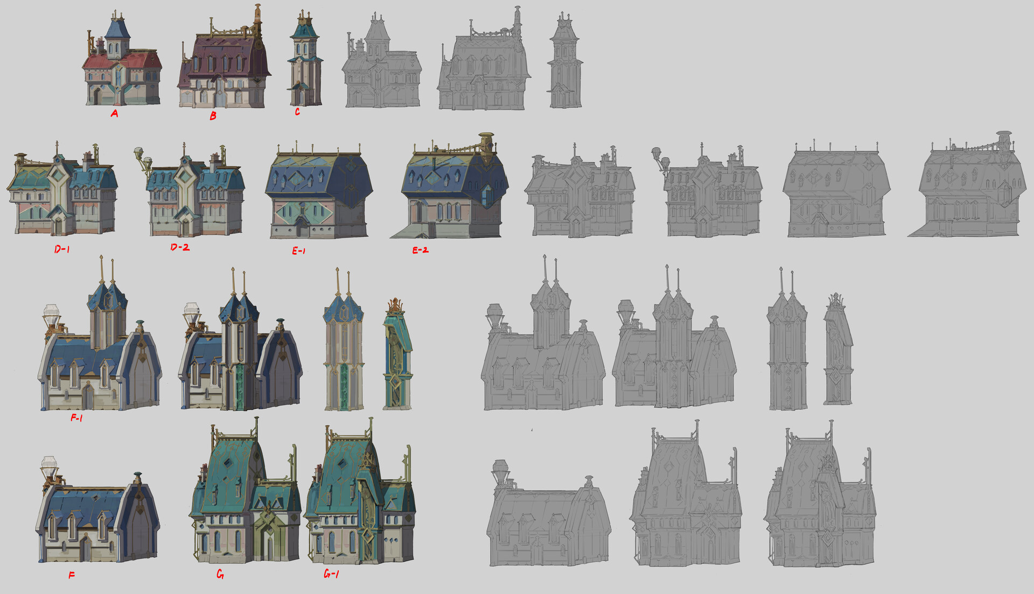Click the red A label

tap(114, 113)
